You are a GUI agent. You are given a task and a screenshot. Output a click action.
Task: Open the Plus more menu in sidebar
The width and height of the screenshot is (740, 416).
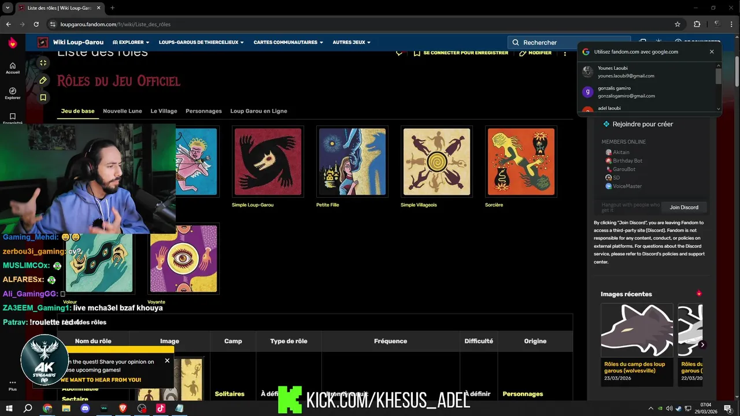13,385
